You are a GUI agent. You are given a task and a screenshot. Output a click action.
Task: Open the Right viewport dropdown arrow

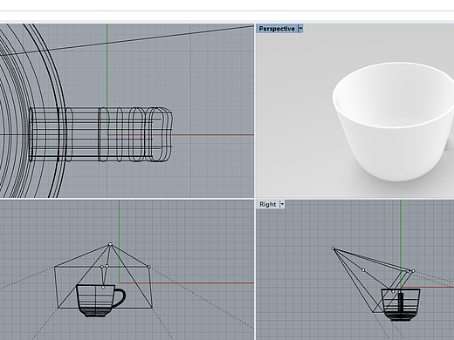point(282,204)
